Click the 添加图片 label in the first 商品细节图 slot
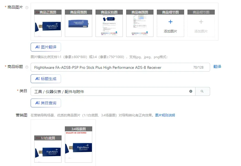 tap(170, 31)
